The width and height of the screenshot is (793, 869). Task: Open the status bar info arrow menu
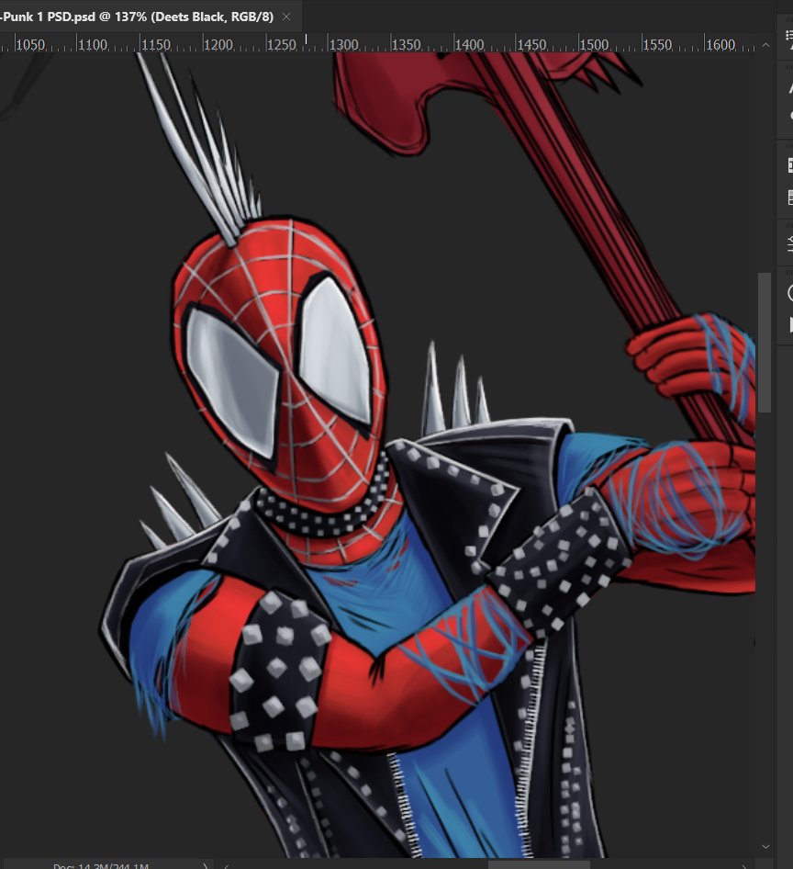(x=205, y=865)
